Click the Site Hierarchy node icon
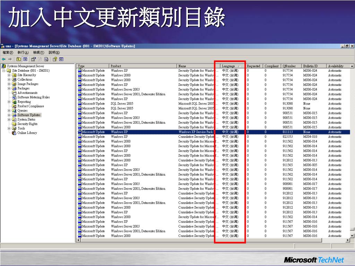Viewport: 355px width, 266px height. 14,75
